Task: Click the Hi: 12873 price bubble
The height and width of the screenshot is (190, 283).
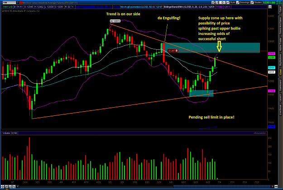Action: [x=115, y=21]
